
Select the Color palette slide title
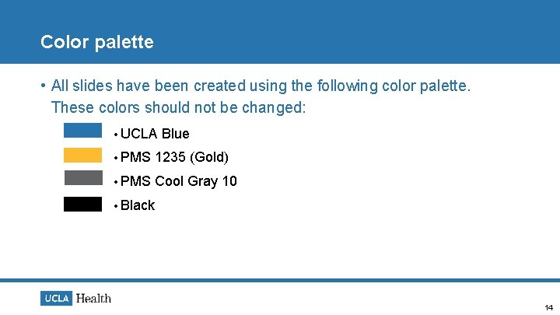pyautogui.click(x=96, y=42)
